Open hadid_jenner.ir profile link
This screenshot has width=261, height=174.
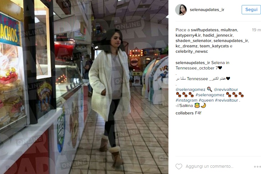[x=218, y=35]
